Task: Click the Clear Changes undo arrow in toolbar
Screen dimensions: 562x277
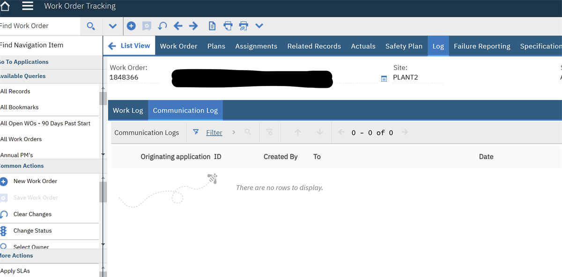Action: [163, 26]
